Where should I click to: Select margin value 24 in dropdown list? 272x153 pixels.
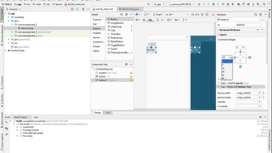[x=227, y=72]
